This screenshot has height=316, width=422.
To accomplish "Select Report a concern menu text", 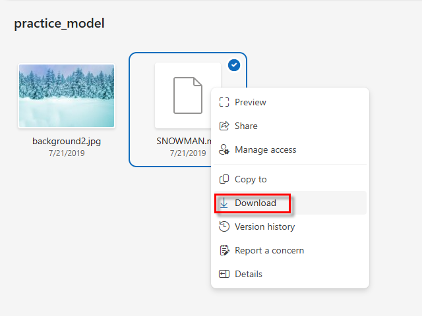I will coord(269,250).
